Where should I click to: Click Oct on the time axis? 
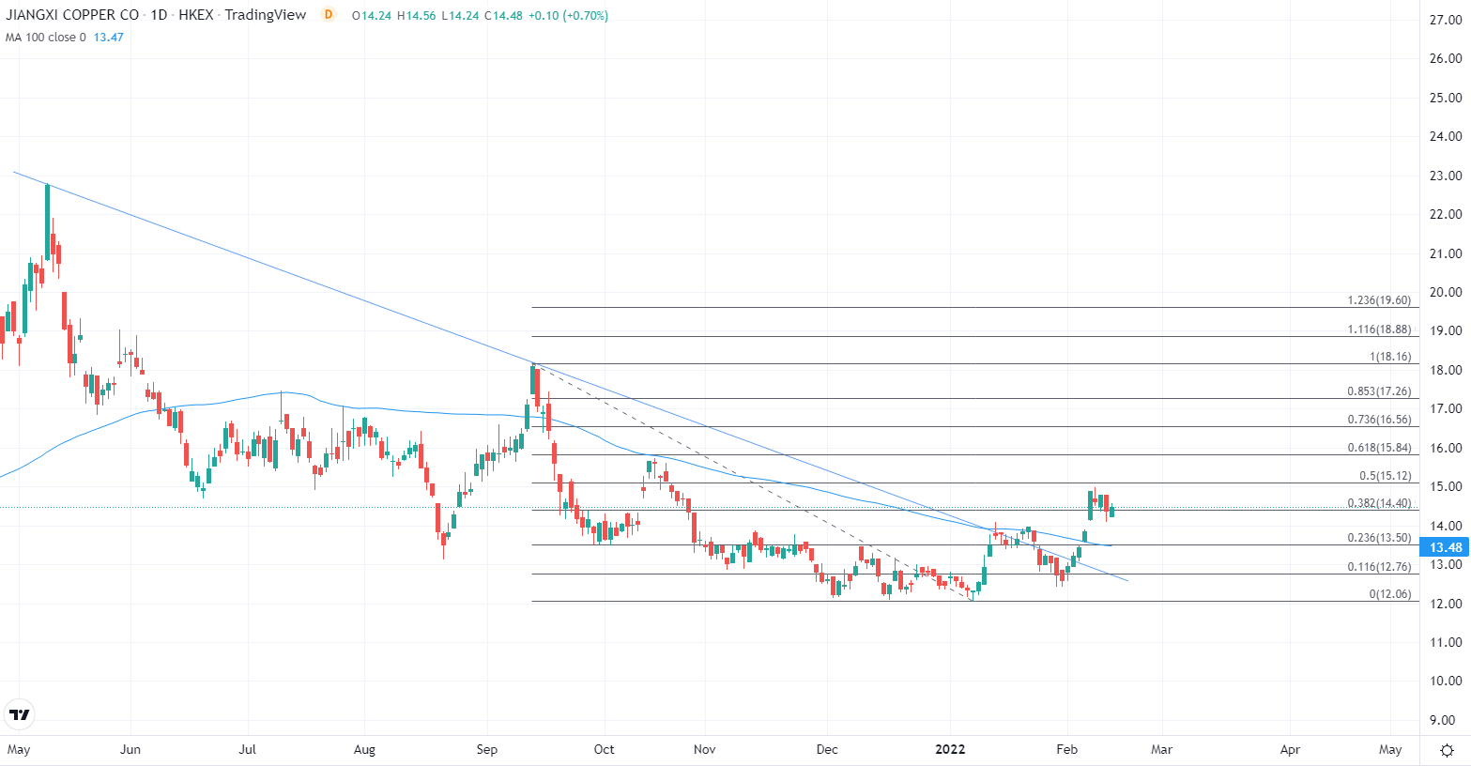click(605, 749)
